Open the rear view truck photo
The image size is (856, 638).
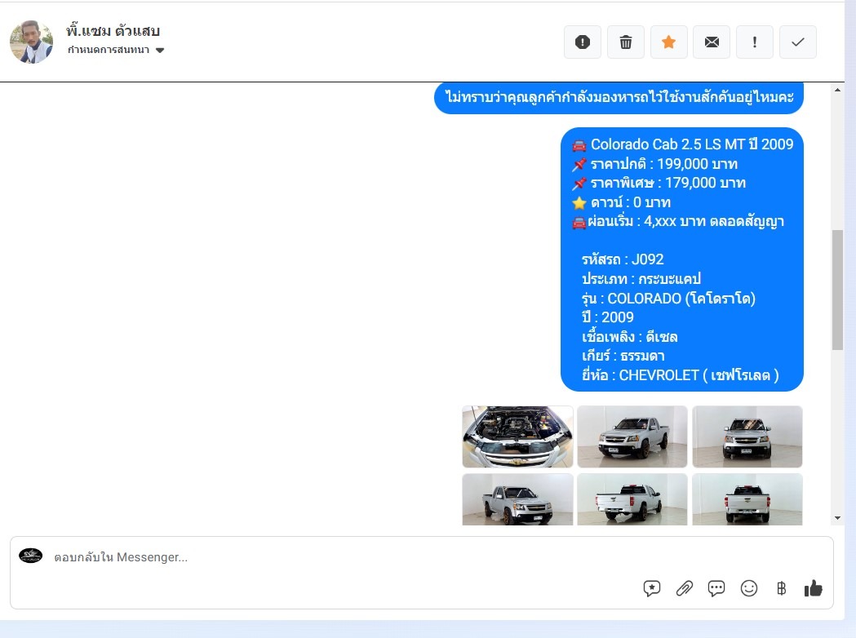click(747, 499)
